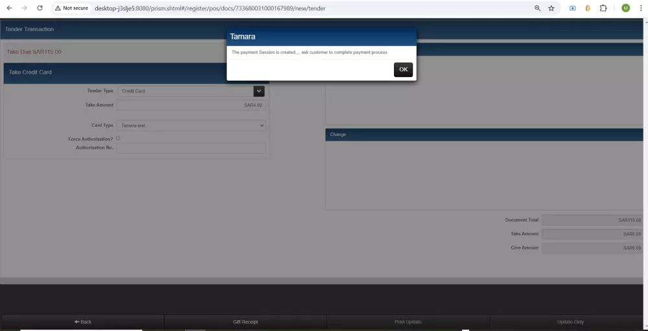Click the Change panel header
This screenshot has width=648, height=331.
click(x=484, y=134)
